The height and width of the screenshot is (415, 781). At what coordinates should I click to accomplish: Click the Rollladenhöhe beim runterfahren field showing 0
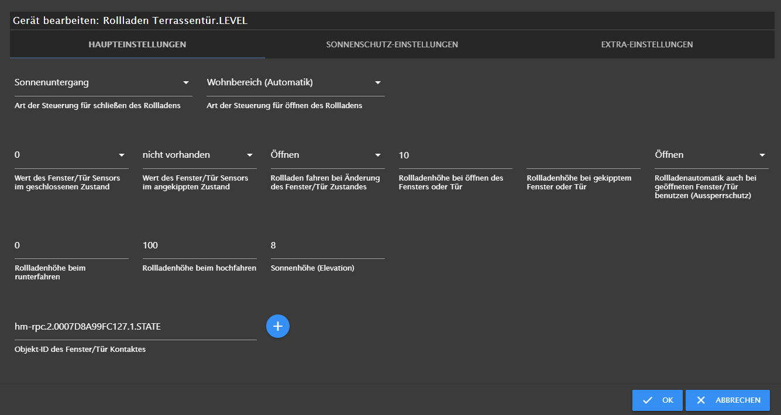click(71, 245)
